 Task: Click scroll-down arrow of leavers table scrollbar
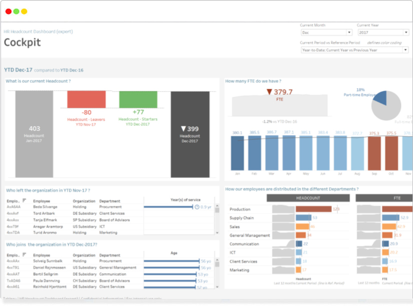[x=217, y=233]
